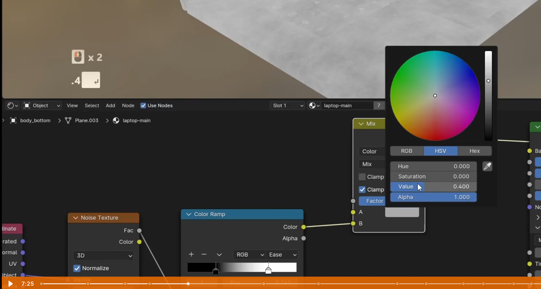Toggle the Normalize checkbox in Noise Texture
The width and height of the screenshot is (541, 289).
click(77, 268)
